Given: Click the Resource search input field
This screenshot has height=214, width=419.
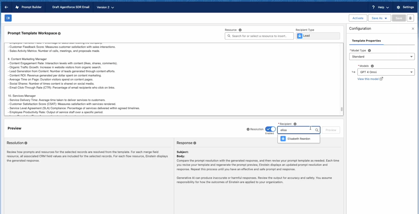Looking at the screenshot, I should pyautogui.click(x=259, y=36).
